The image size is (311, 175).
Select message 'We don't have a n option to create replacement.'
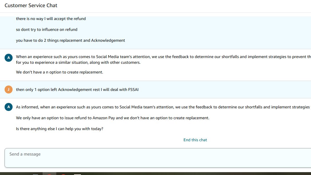click(59, 72)
